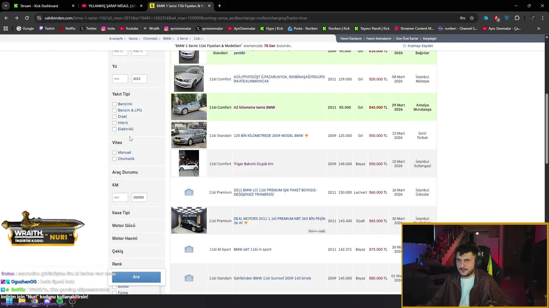Viewport: 549px width, 308px height.
Task: Open the Insta bookmark
Action: click(108, 29)
